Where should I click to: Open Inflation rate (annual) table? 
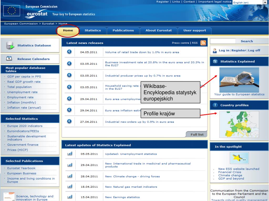coord(24,108)
